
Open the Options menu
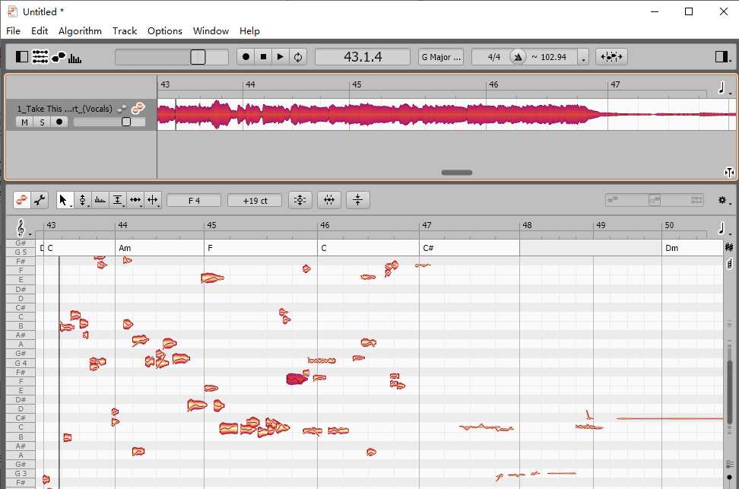164,31
